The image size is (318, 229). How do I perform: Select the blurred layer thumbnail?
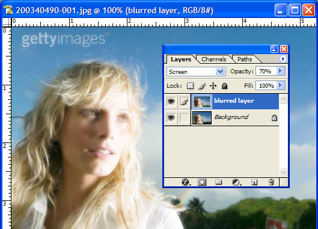[202, 101]
